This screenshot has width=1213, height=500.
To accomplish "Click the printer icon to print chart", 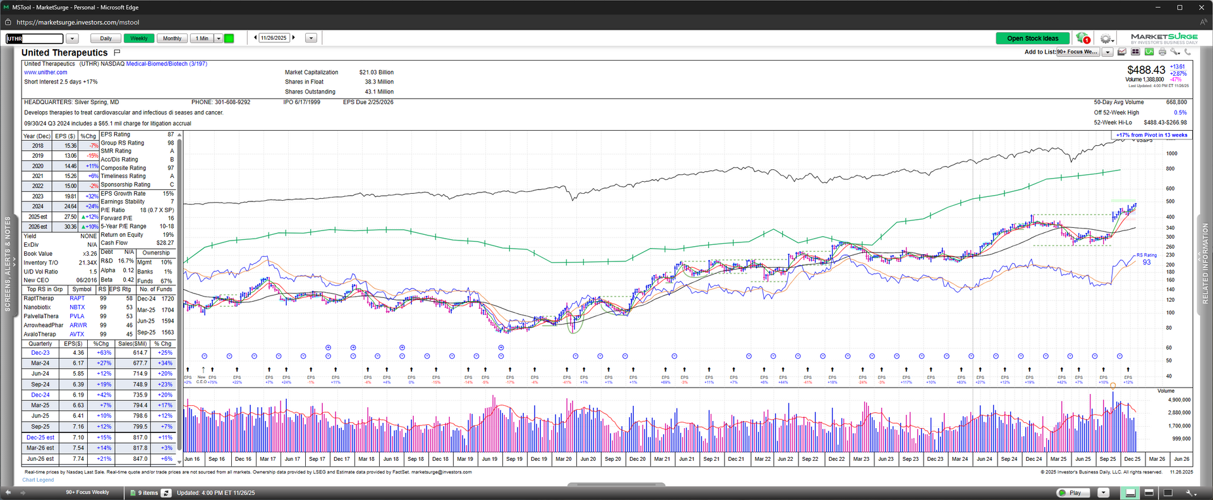I will pos(1162,52).
